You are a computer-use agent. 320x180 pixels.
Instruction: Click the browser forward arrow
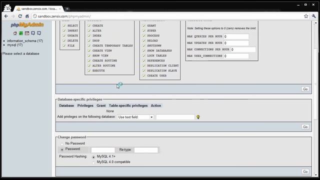click(13, 16)
